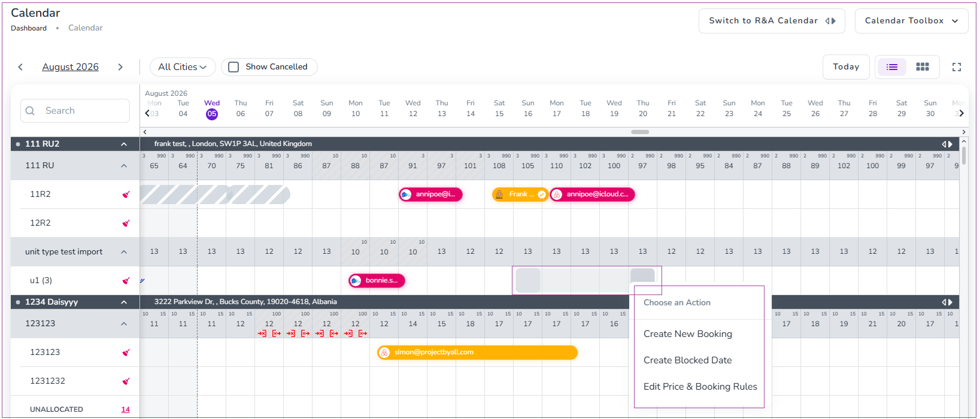980x419 pixels.
Task: Click the brush icon next to 11R2
Action: 126,195
